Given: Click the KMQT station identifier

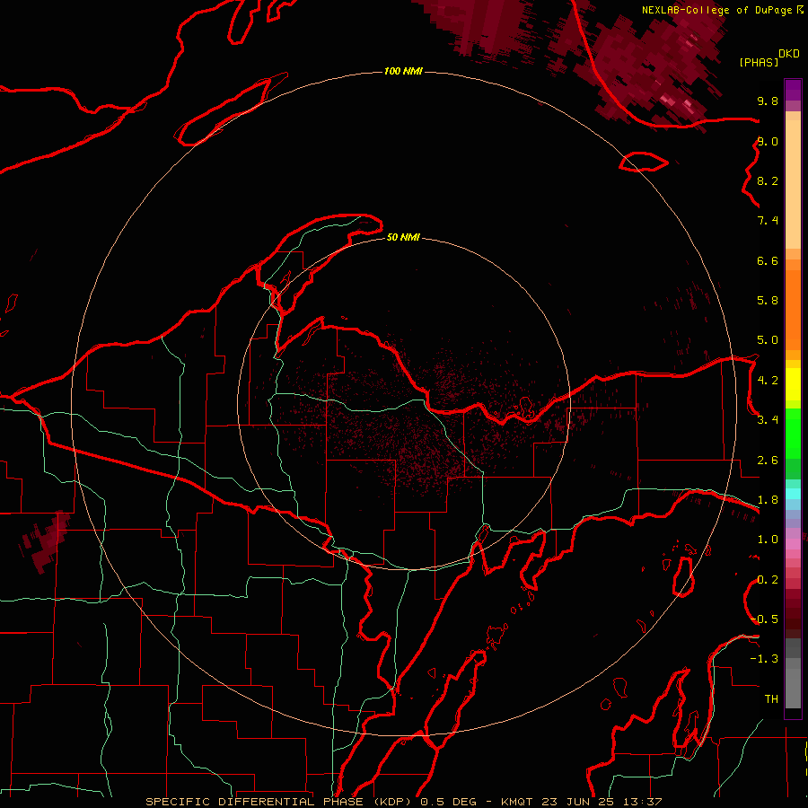Looking at the screenshot, I should click(x=517, y=802).
